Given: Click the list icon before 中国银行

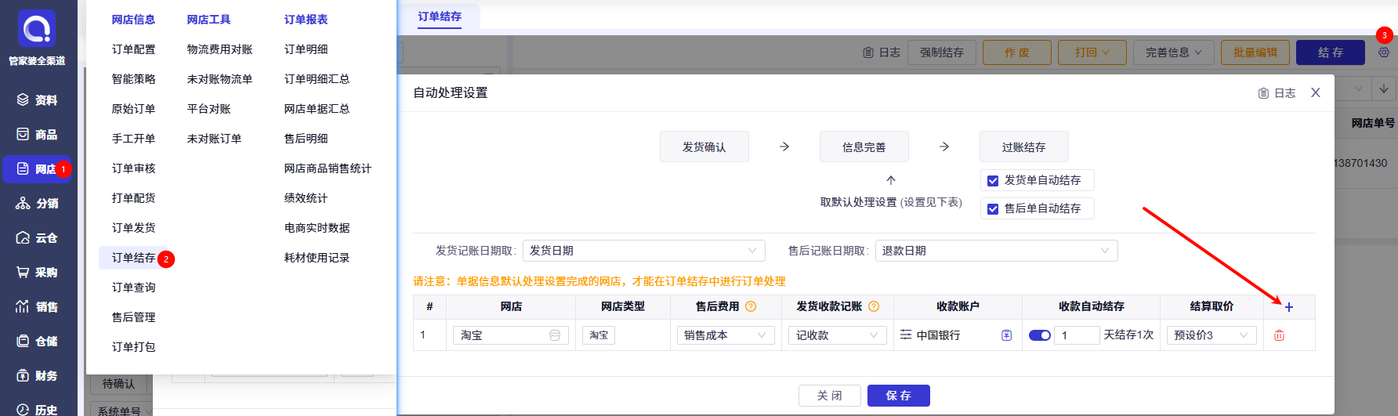Looking at the screenshot, I should pos(906,335).
